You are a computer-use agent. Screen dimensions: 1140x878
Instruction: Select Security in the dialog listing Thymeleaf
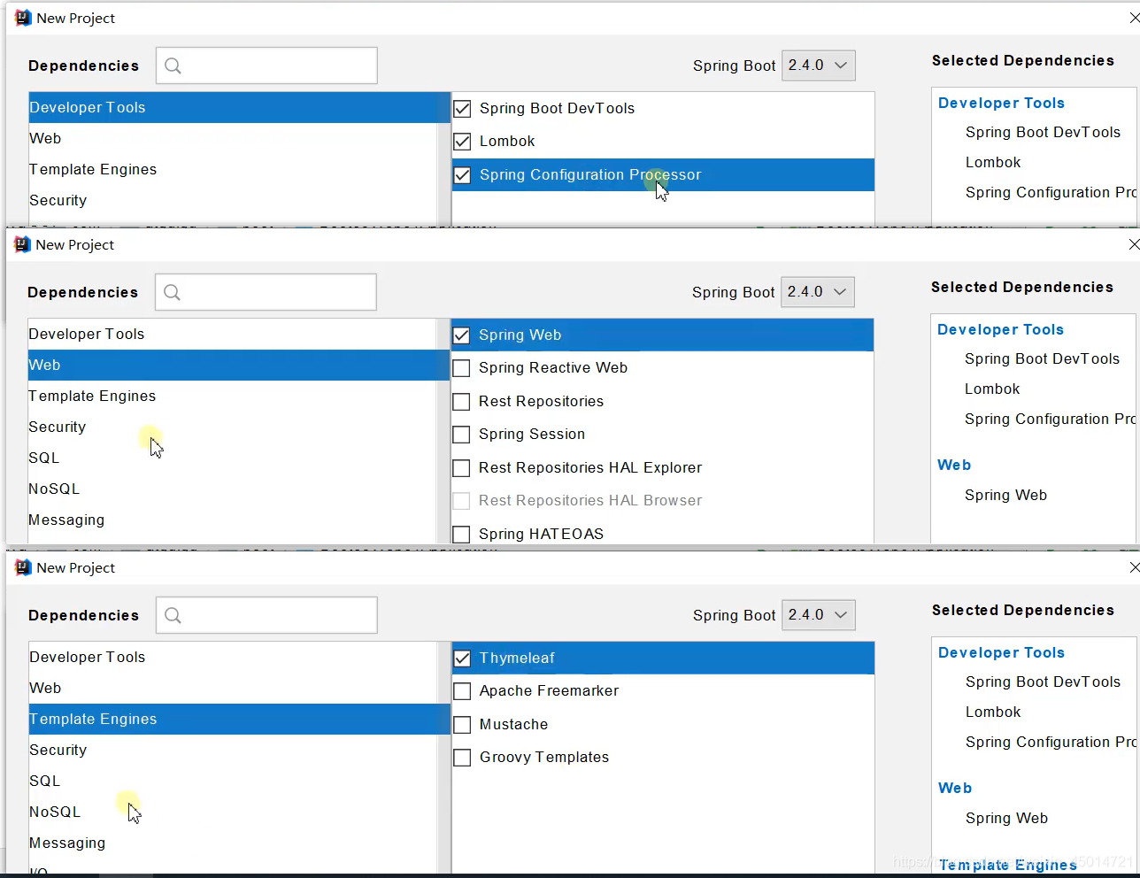coord(234,750)
